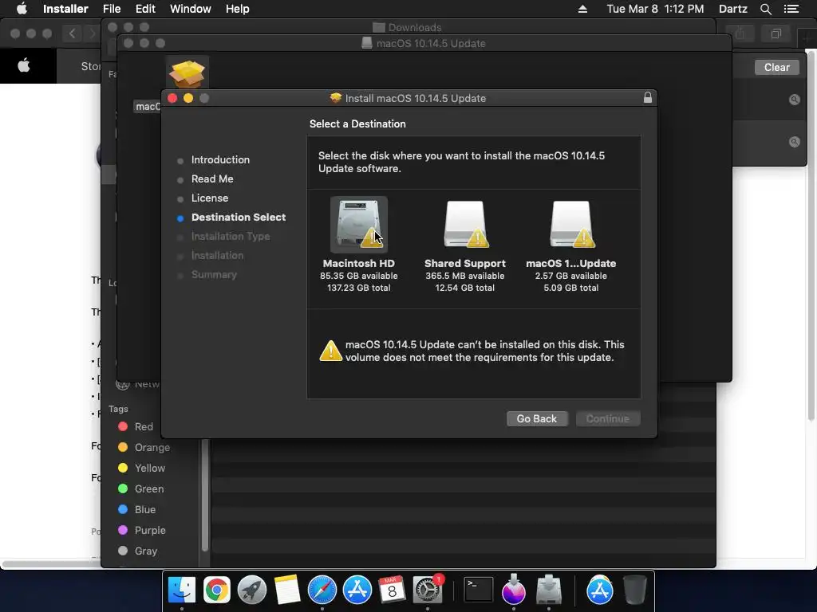Click the Clear button
The width and height of the screenshot is (817, 612).
(777, 67)
